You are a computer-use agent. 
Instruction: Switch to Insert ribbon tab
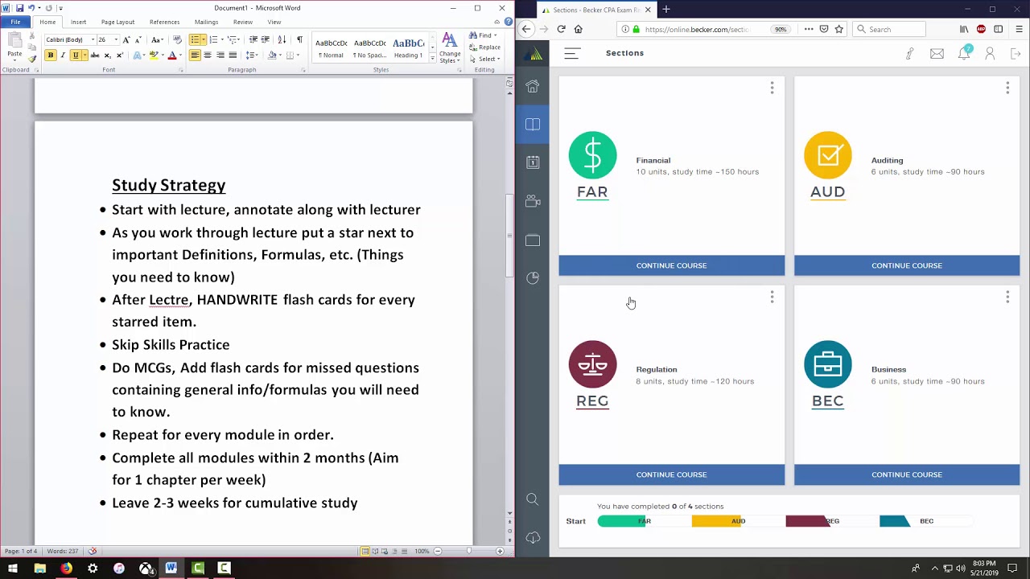coord(78,22)
